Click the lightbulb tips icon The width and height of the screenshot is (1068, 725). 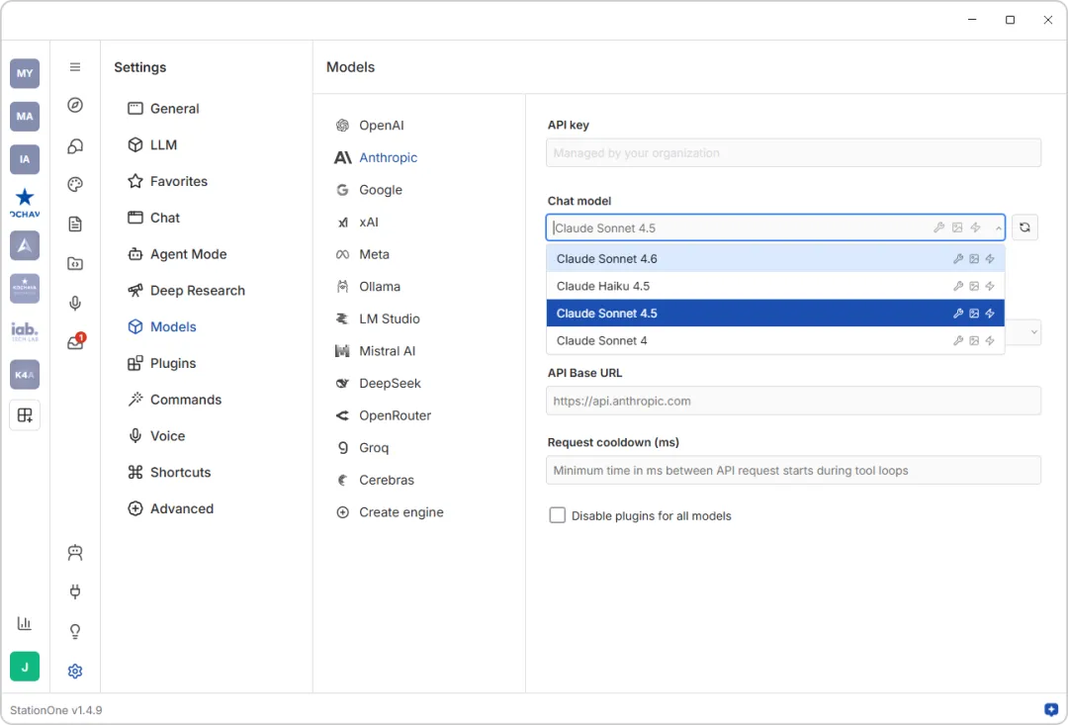pos(75,631)
